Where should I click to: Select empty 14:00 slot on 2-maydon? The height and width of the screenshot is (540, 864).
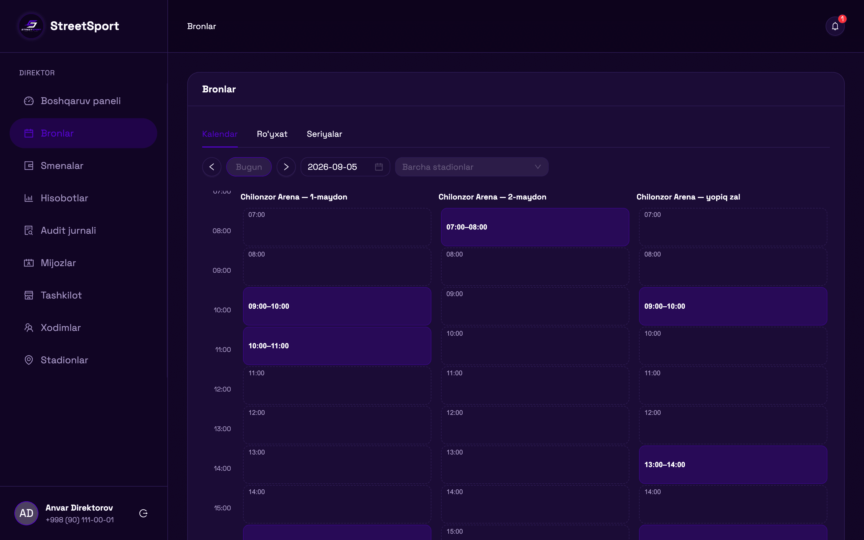(x=535, y=504)
